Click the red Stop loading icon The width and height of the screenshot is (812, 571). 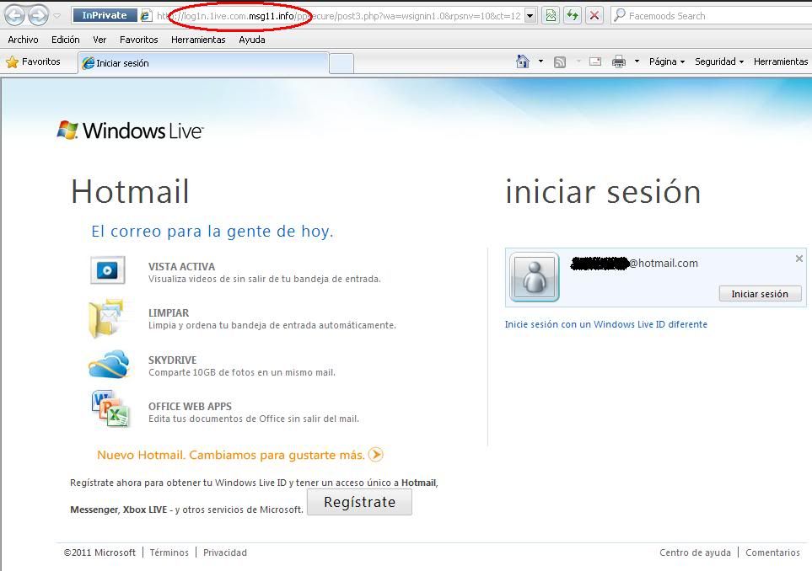coord(594,15)
